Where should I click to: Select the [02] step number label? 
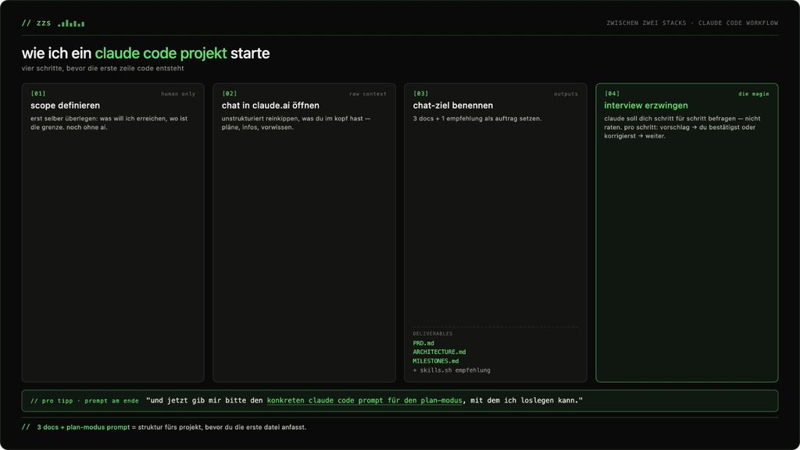pyautogui.click(x=230, y=94)
